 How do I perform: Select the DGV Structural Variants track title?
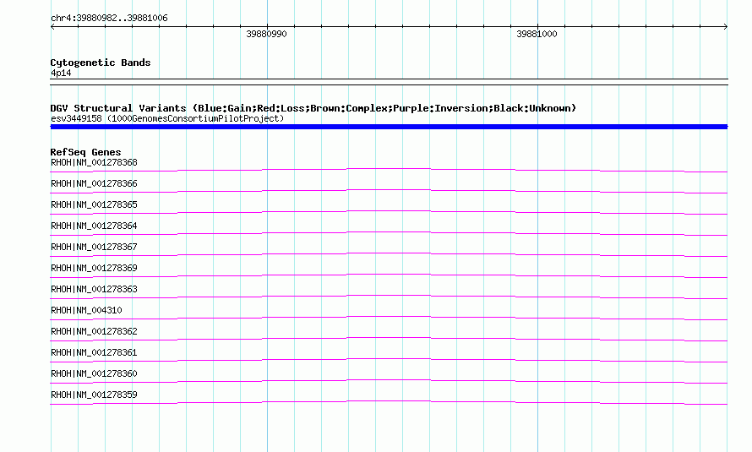[313, 108]
